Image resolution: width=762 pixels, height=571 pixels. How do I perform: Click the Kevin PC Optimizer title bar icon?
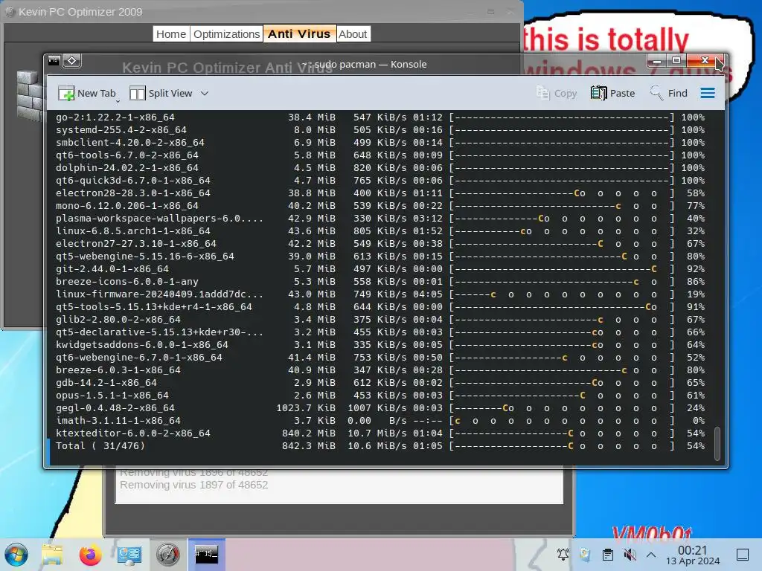pyautogui.click(x=10, y=12)
